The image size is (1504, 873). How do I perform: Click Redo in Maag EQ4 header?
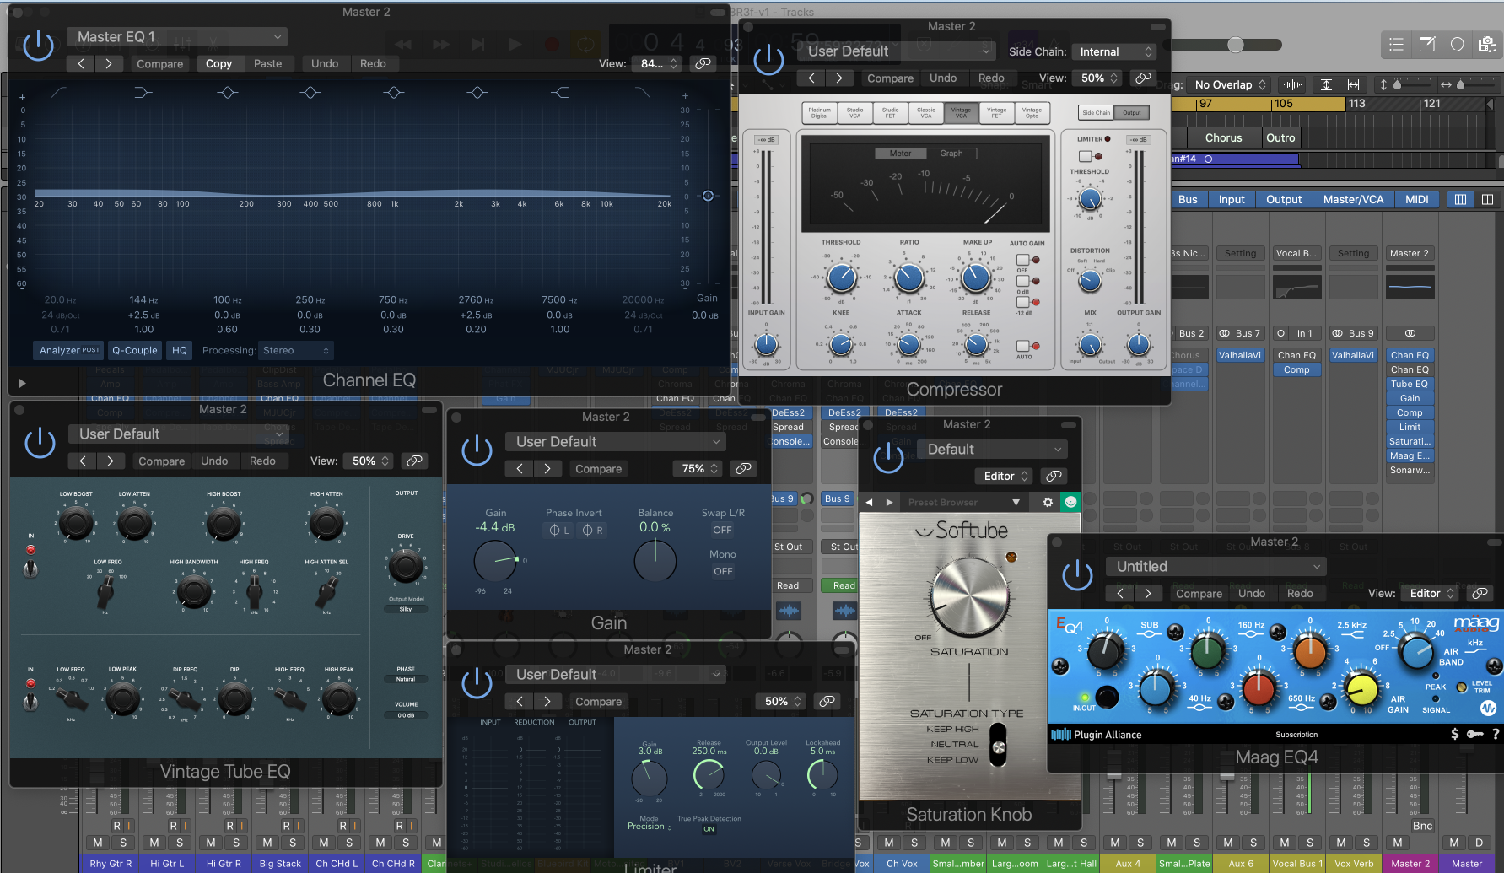[1300, 593]
